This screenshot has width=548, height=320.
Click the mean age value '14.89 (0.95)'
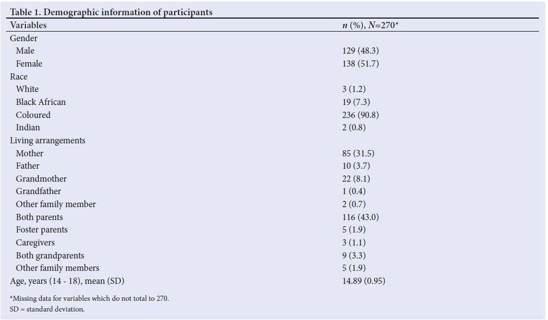pyautogui.click(x=364, y=281)
